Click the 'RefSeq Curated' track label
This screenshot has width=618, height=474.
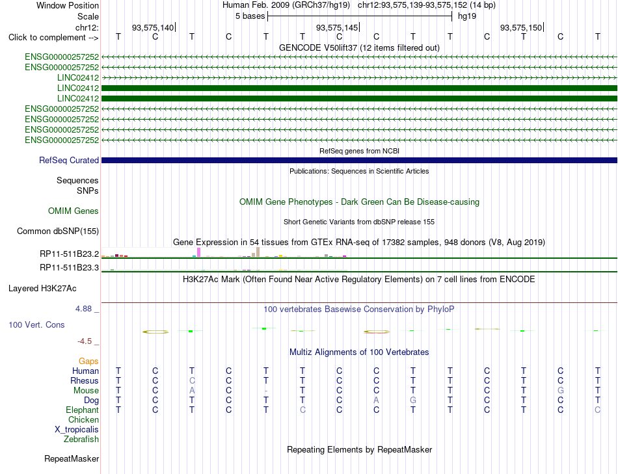pyautogui.click(x=69, y=161)
